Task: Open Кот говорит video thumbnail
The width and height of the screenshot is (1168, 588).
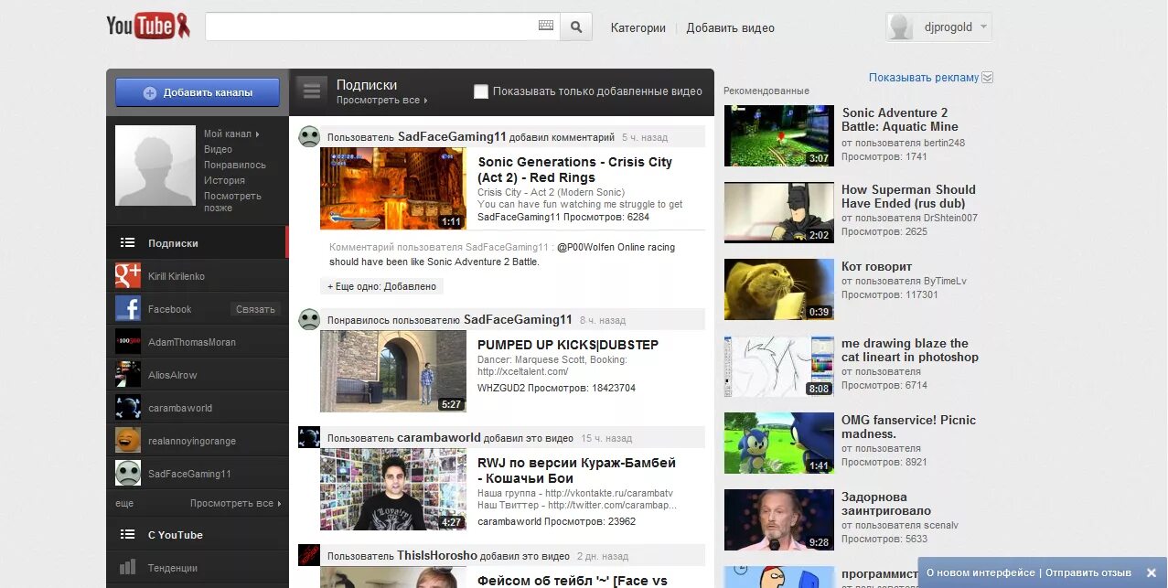Action: pyautogui.click(x=779, y=289)
